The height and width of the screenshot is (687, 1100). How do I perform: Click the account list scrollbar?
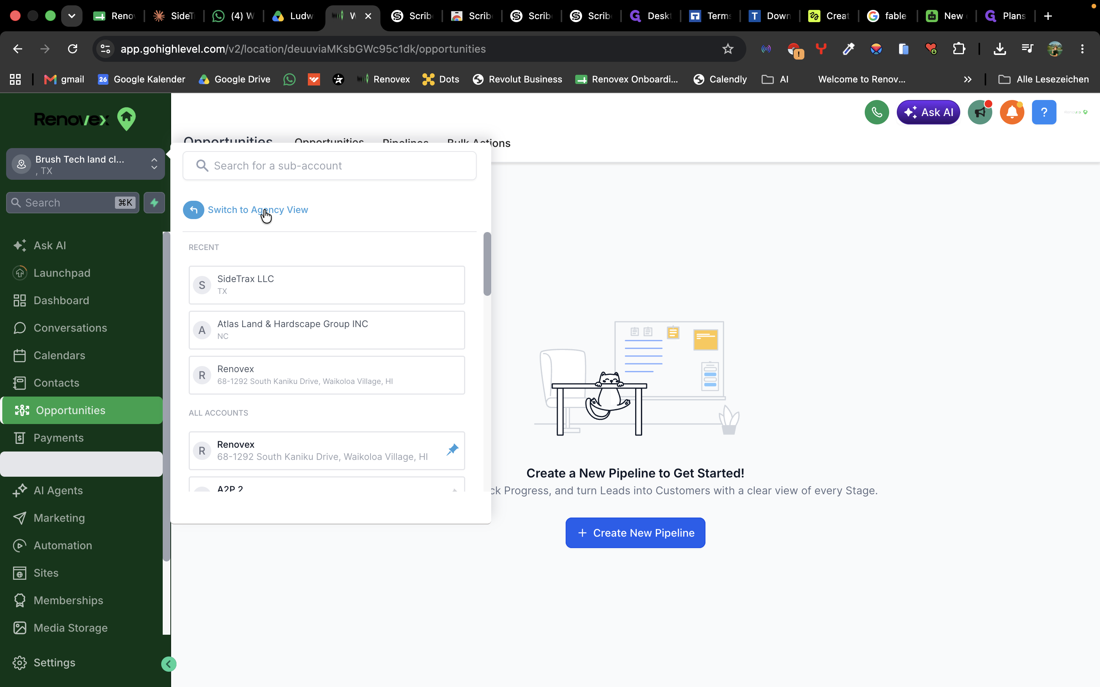click(x=487, y=264)
